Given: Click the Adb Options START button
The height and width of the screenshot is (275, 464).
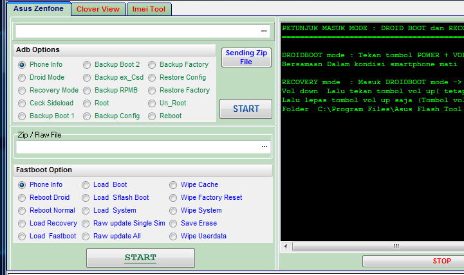Looking at the screenshot, I should [246, 109].
